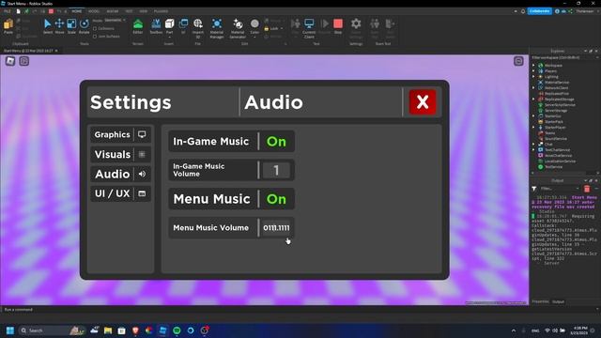Select ServerStorage in Explorer
Screen dimensions: 601x338
pyautogui.click(x=556, y=111)
